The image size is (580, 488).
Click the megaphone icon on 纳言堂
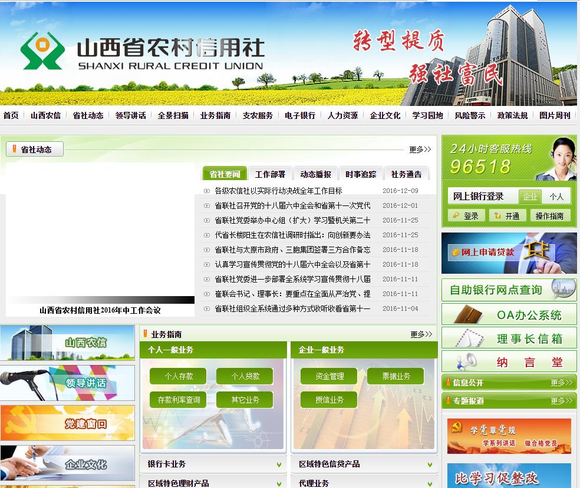click(467, 361)
